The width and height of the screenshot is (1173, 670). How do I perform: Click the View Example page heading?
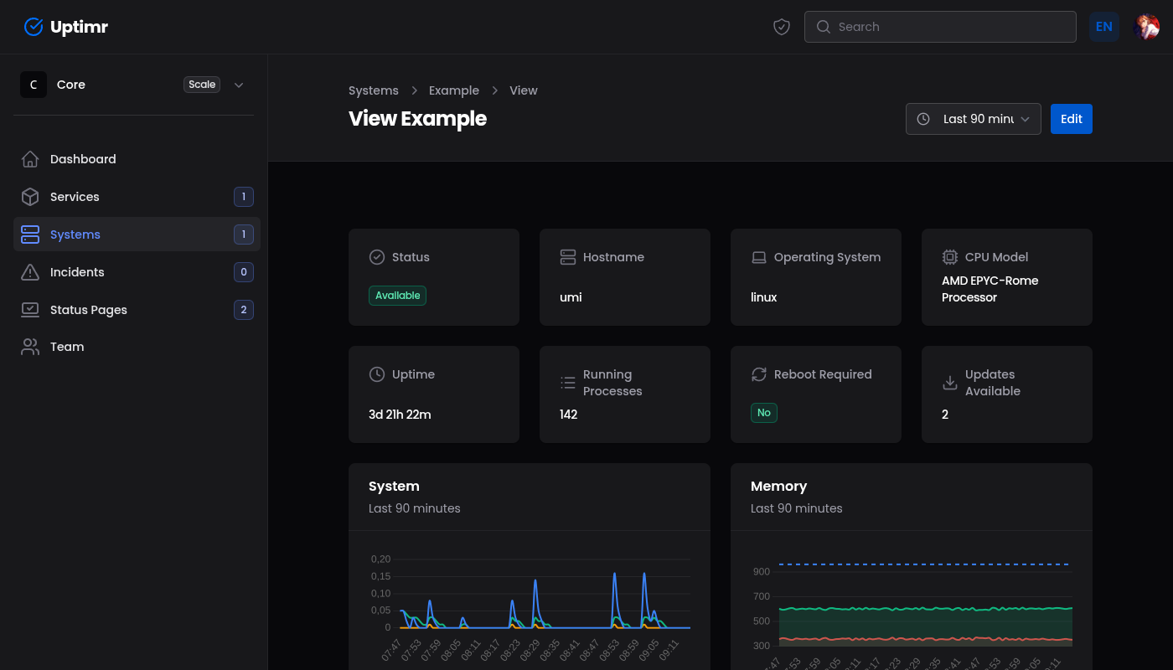click(417, 119)
